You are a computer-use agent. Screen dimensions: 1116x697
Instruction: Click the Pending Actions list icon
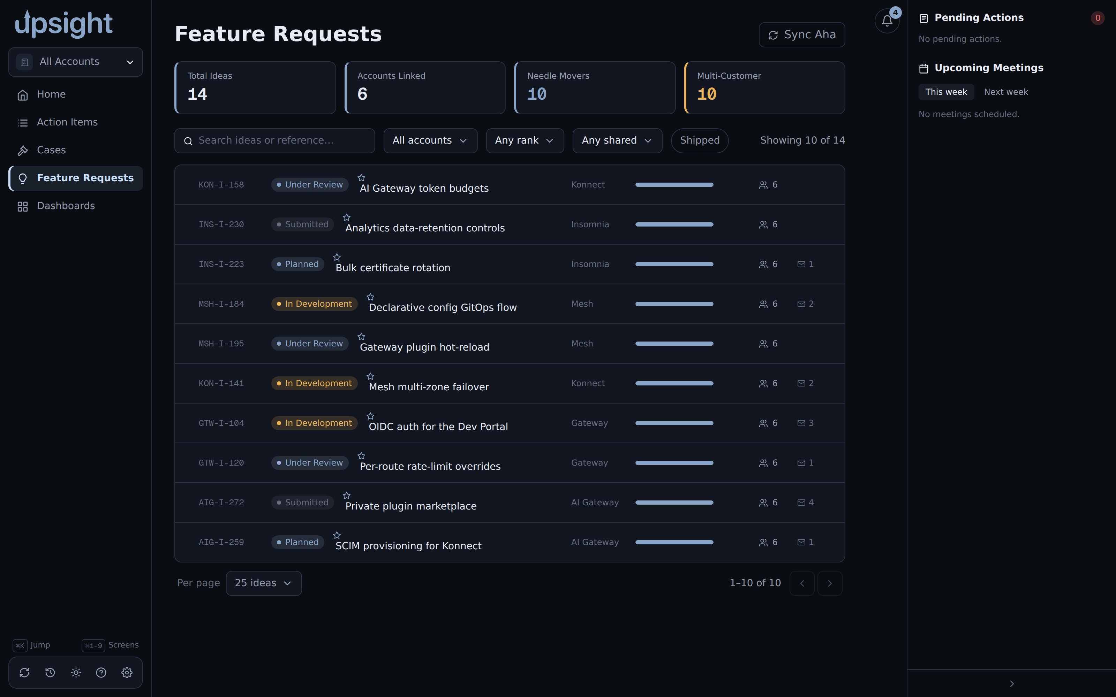tap(924, 18)
